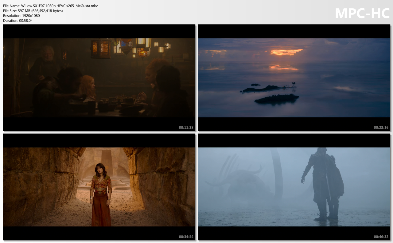Click the 00:34:54 timestamp label
The image size is (393, 243).
pos(186,237)
